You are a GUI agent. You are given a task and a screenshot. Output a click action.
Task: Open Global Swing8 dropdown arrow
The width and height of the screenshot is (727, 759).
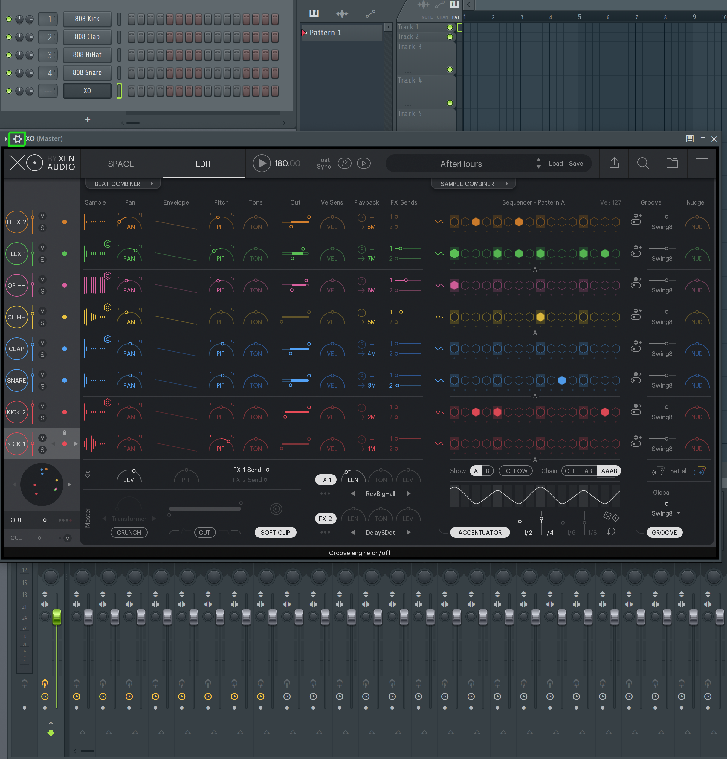(x=679, y=513)
